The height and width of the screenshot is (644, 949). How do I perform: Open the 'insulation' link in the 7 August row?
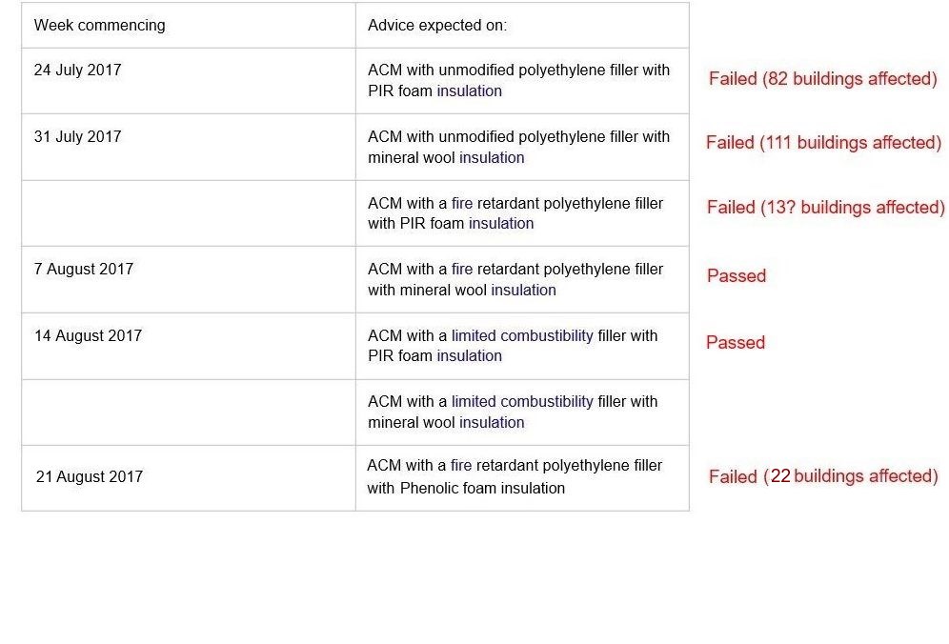pos(523,290)
